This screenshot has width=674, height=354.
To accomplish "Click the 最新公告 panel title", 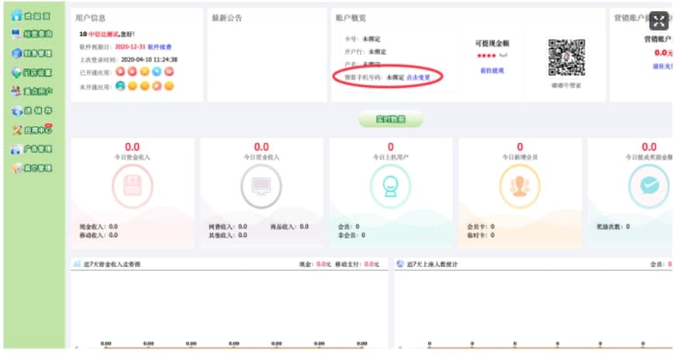I will pyautogui.click(x=227, y=18).
